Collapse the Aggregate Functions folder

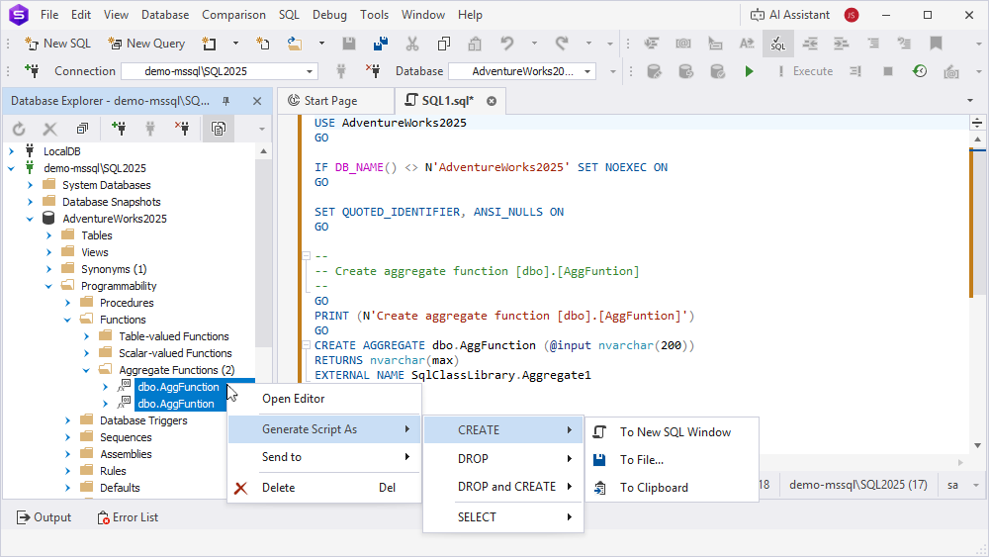click(87, 370)
